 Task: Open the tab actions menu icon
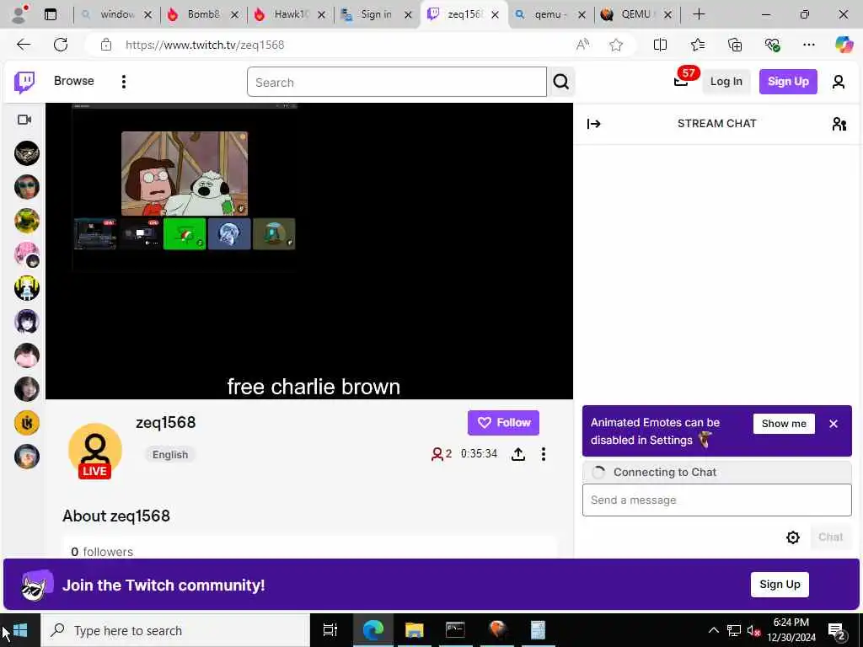(x=51, y=15)
